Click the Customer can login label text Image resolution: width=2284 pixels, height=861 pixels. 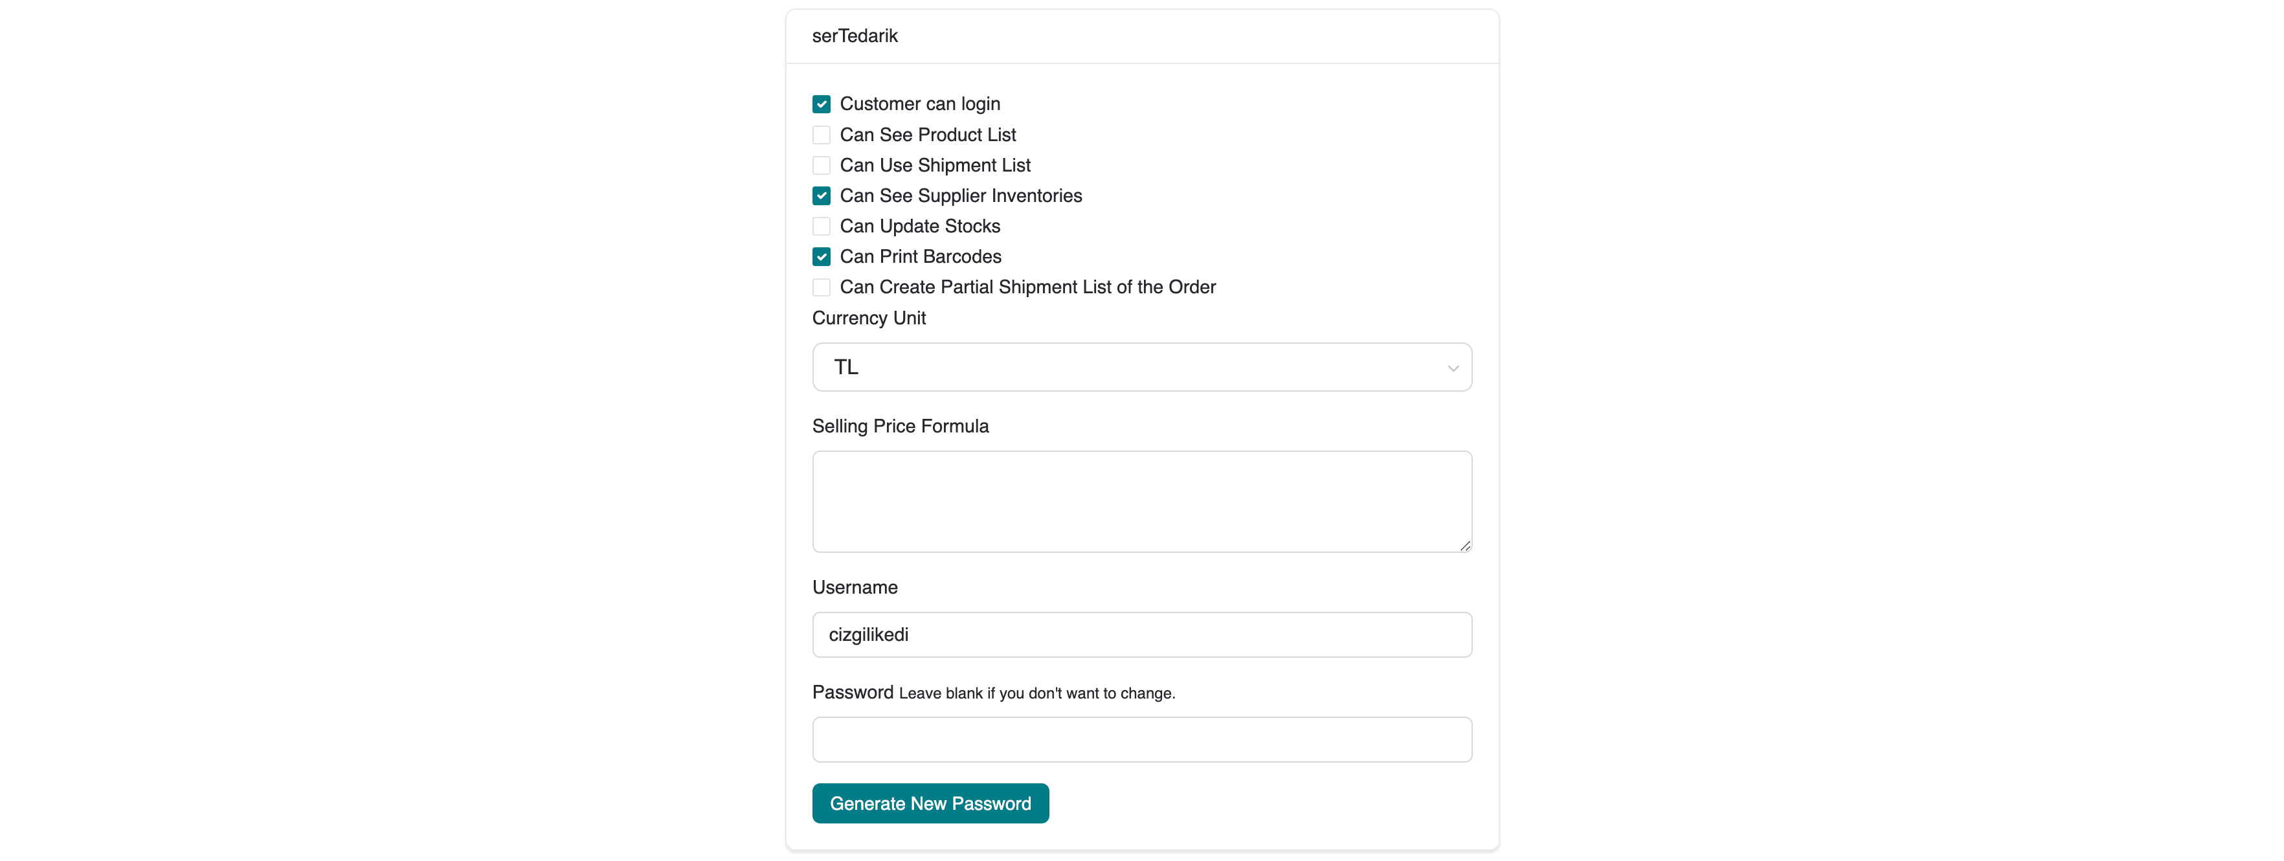point(919,105)
